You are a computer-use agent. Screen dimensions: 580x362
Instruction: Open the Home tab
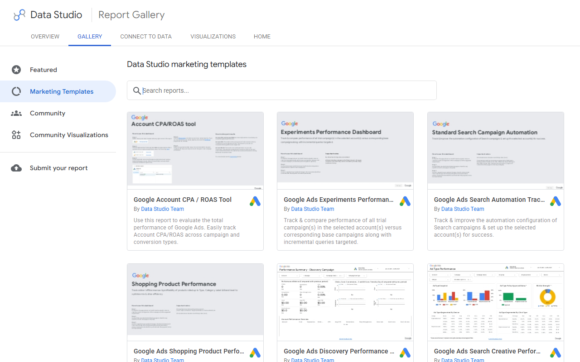262,37
